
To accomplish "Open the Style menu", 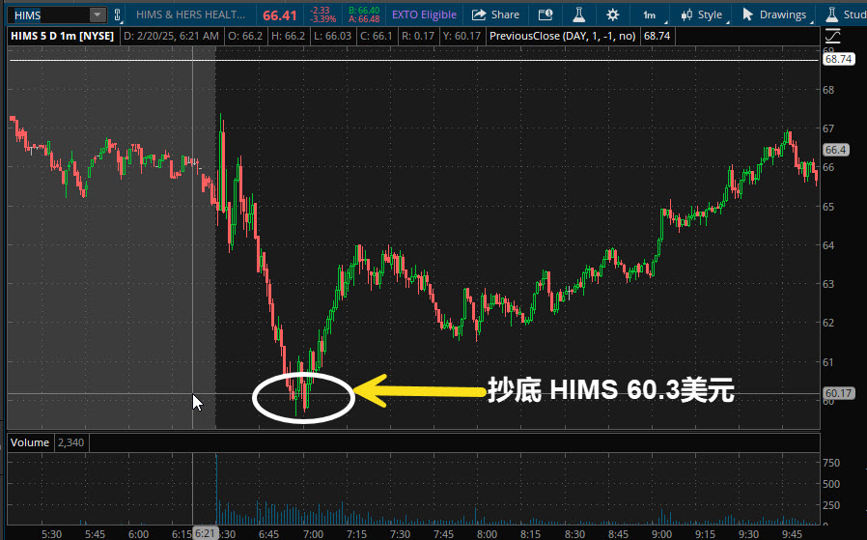I will [x=702, y=14].
